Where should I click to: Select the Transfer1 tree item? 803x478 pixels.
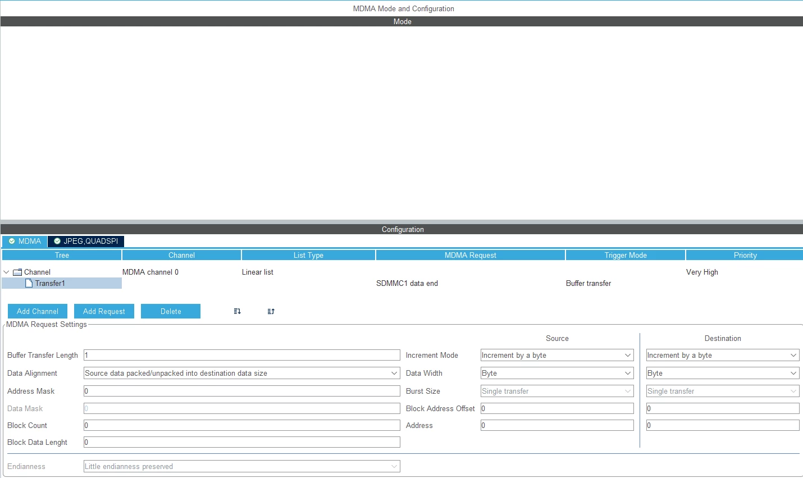[x=50, y=284]
